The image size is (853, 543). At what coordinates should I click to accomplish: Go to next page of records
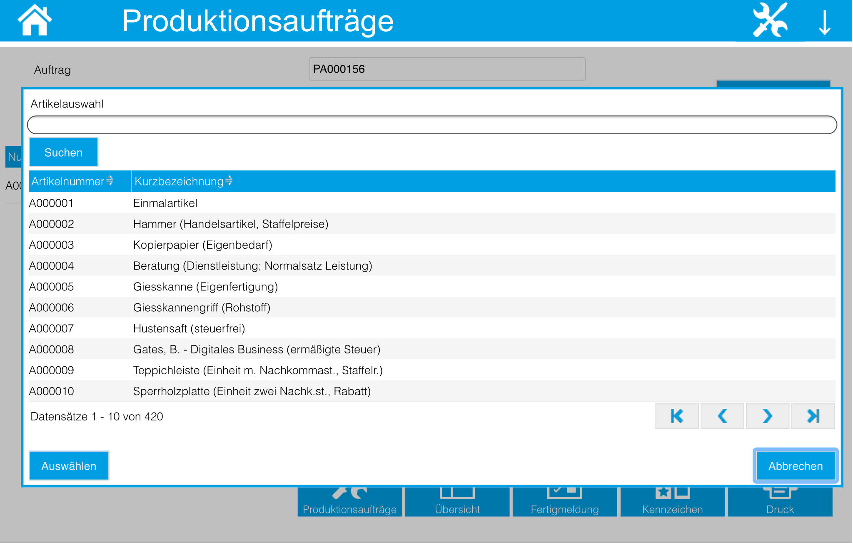[767, 416]
